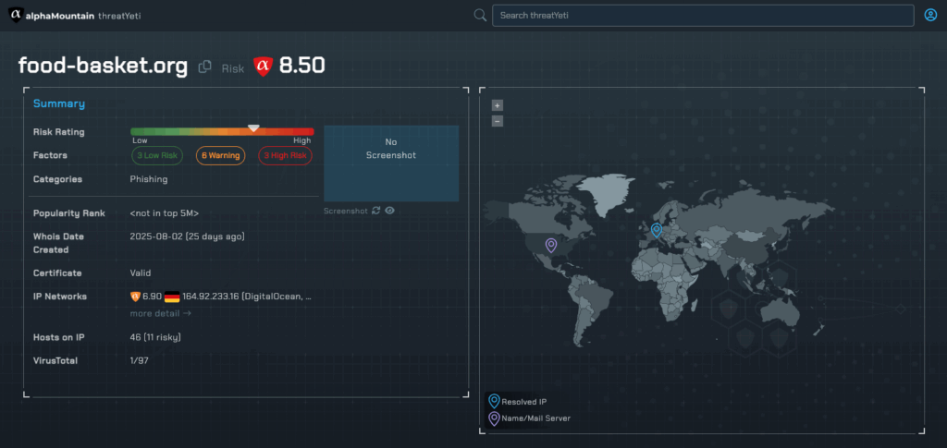
Task: Select the 3 High Risk factor pill
Action: pyautogui.click(x=285, y=155)
